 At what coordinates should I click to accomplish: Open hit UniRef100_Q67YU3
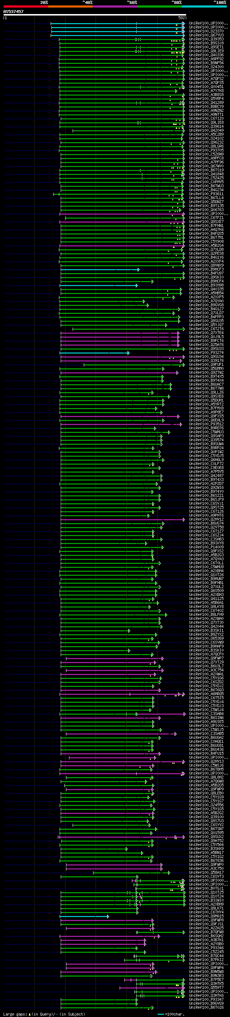point(206,35)
